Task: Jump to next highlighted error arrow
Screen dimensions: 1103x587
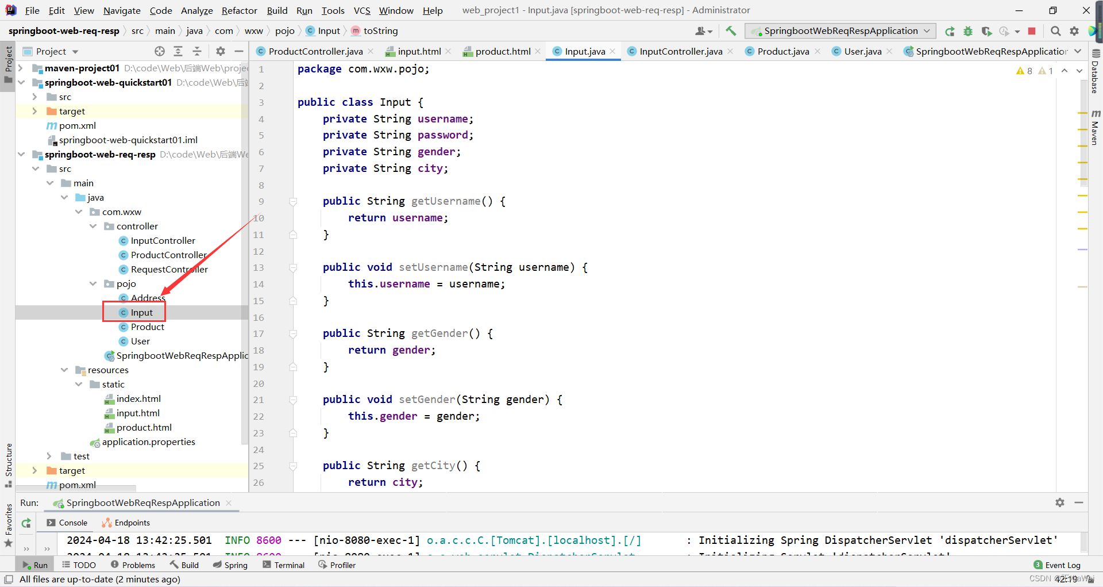Action: pos(1079,71)
